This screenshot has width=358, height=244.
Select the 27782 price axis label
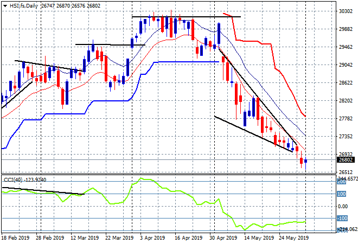coord(346,118)
